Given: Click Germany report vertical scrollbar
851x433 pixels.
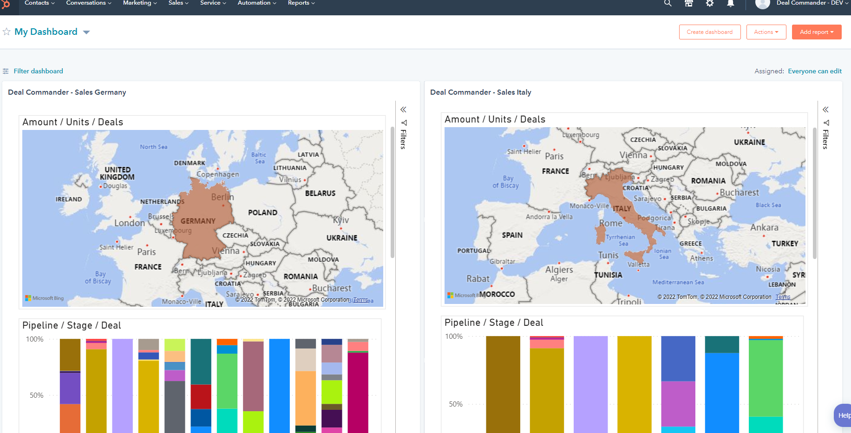Looking at the screenshot, I should (x=393, y=193).
